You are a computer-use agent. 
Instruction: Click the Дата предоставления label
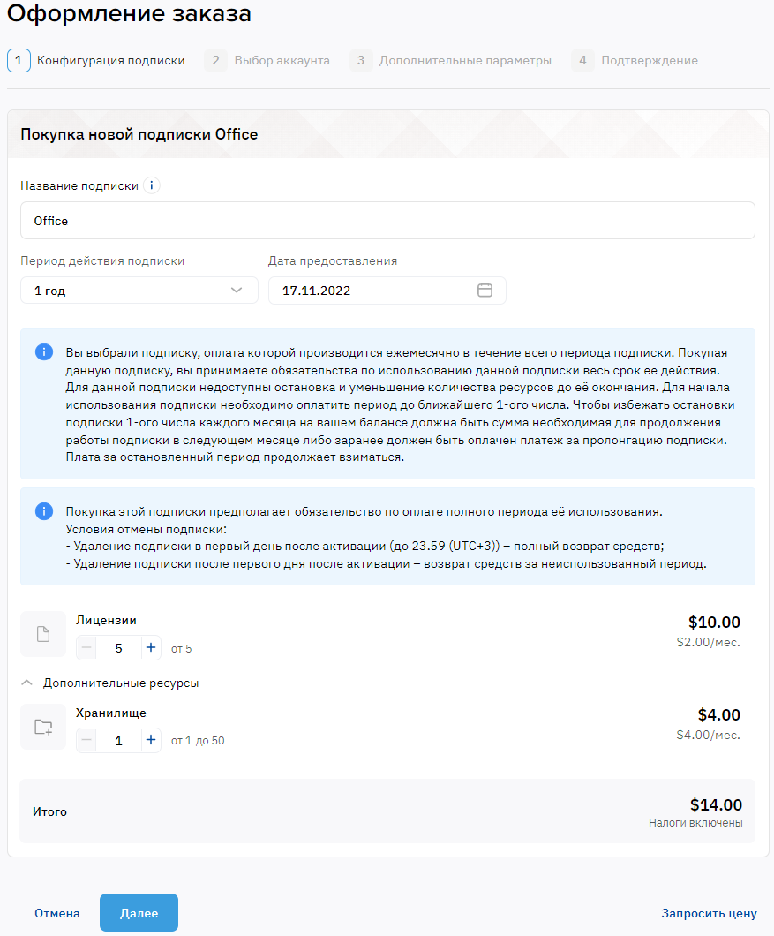coord(333,260)
